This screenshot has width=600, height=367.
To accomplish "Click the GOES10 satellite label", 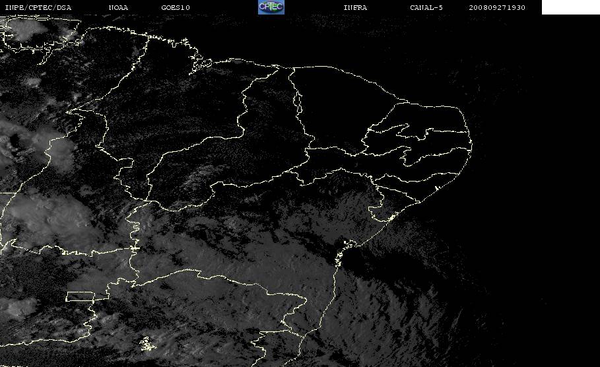I will [x=176, y=7].
